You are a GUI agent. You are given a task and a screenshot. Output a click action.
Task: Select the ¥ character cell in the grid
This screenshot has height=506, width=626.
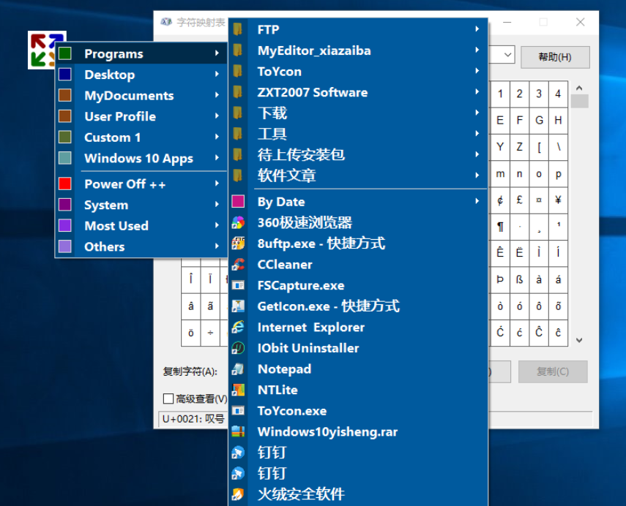click(x=558, y=200)
